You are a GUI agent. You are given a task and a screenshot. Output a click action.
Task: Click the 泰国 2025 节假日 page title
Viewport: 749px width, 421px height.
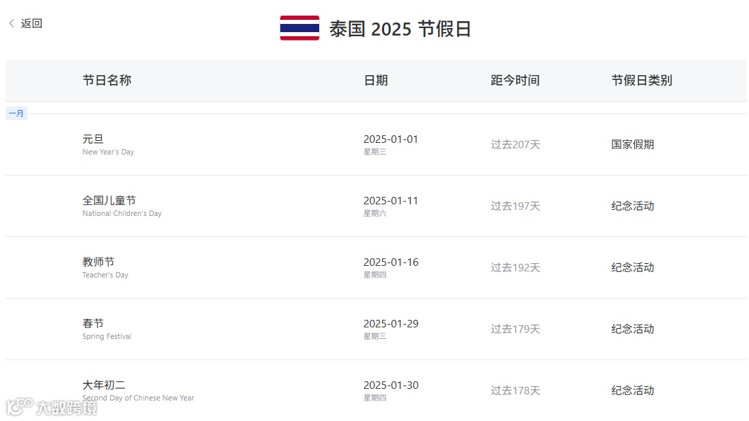pos(400,29)
